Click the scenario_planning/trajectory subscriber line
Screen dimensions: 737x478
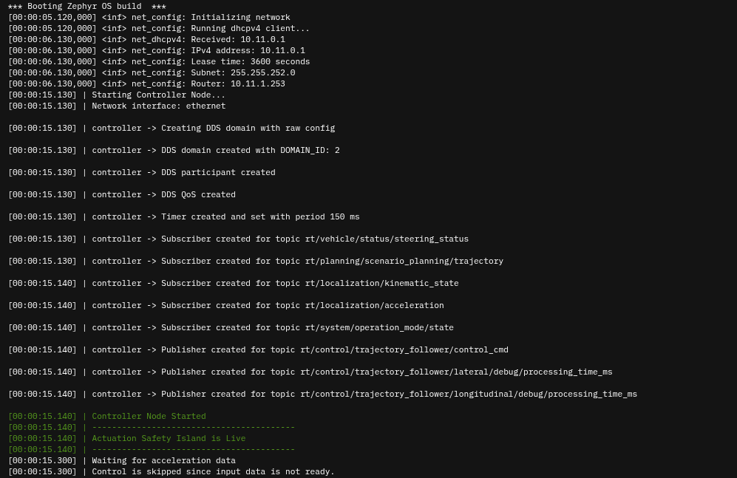(x=255, y=261)
